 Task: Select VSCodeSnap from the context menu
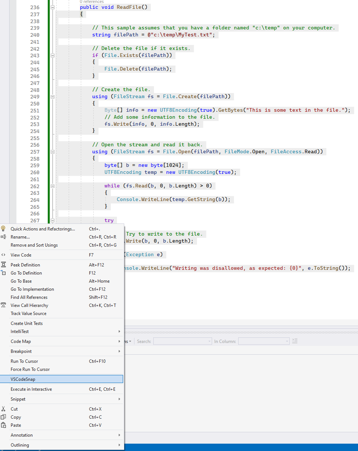coord(23,379)
